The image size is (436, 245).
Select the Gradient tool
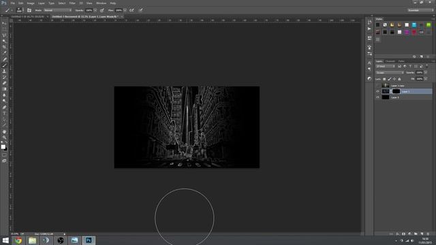(x=4, y=89)
